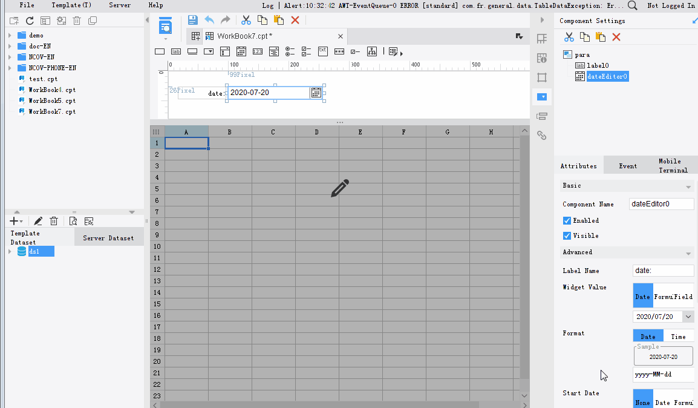The image size is (698, 408).
Task: Click the New folder icon in the file panel
Action: [x=14, y=21]
